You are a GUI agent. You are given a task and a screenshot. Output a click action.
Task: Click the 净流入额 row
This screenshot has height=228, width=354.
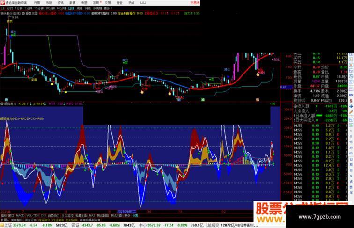320,106
